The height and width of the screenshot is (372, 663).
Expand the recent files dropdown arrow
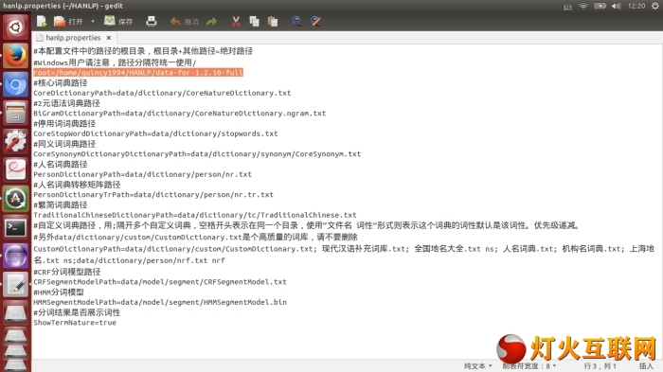(93, 21)
